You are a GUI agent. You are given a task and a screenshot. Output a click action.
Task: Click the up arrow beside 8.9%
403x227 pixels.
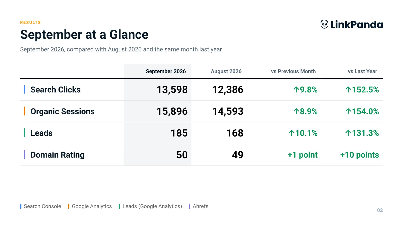pyautogui.click(x=296, y=111)
